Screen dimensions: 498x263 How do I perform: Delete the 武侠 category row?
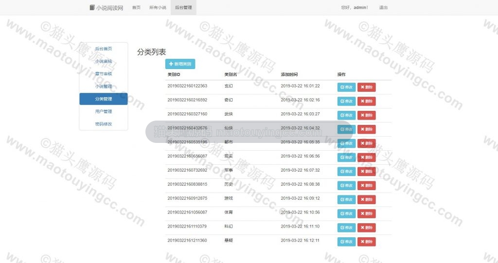367,115
